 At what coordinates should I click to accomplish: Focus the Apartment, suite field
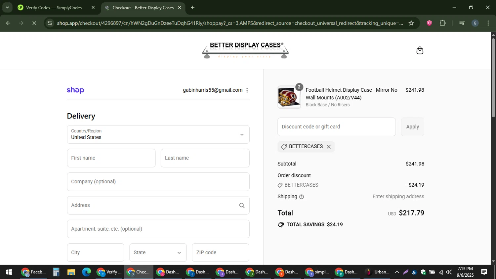click(x=158, y=229)
